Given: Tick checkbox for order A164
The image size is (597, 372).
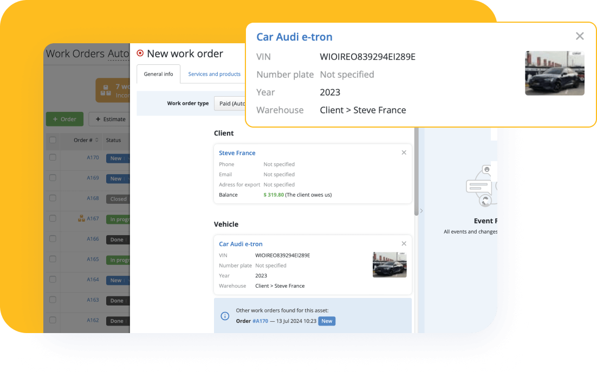Looking at the screenshot, I should click(x=53, y=280).
